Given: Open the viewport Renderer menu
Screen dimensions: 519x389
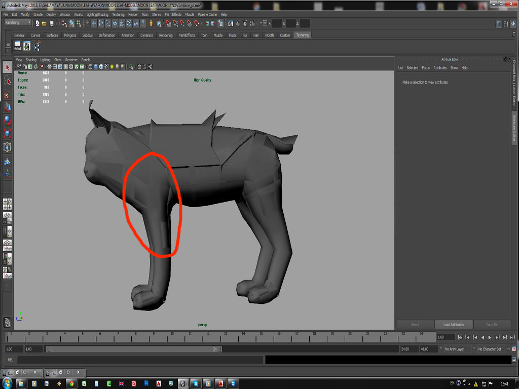Looking at the screenshot, I should coord(71,60).
